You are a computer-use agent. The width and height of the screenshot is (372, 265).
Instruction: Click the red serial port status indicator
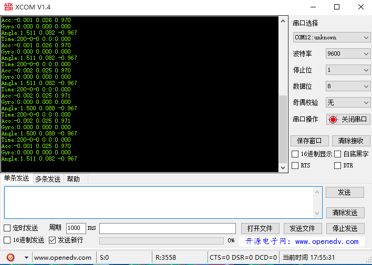(x=333, y=120)
